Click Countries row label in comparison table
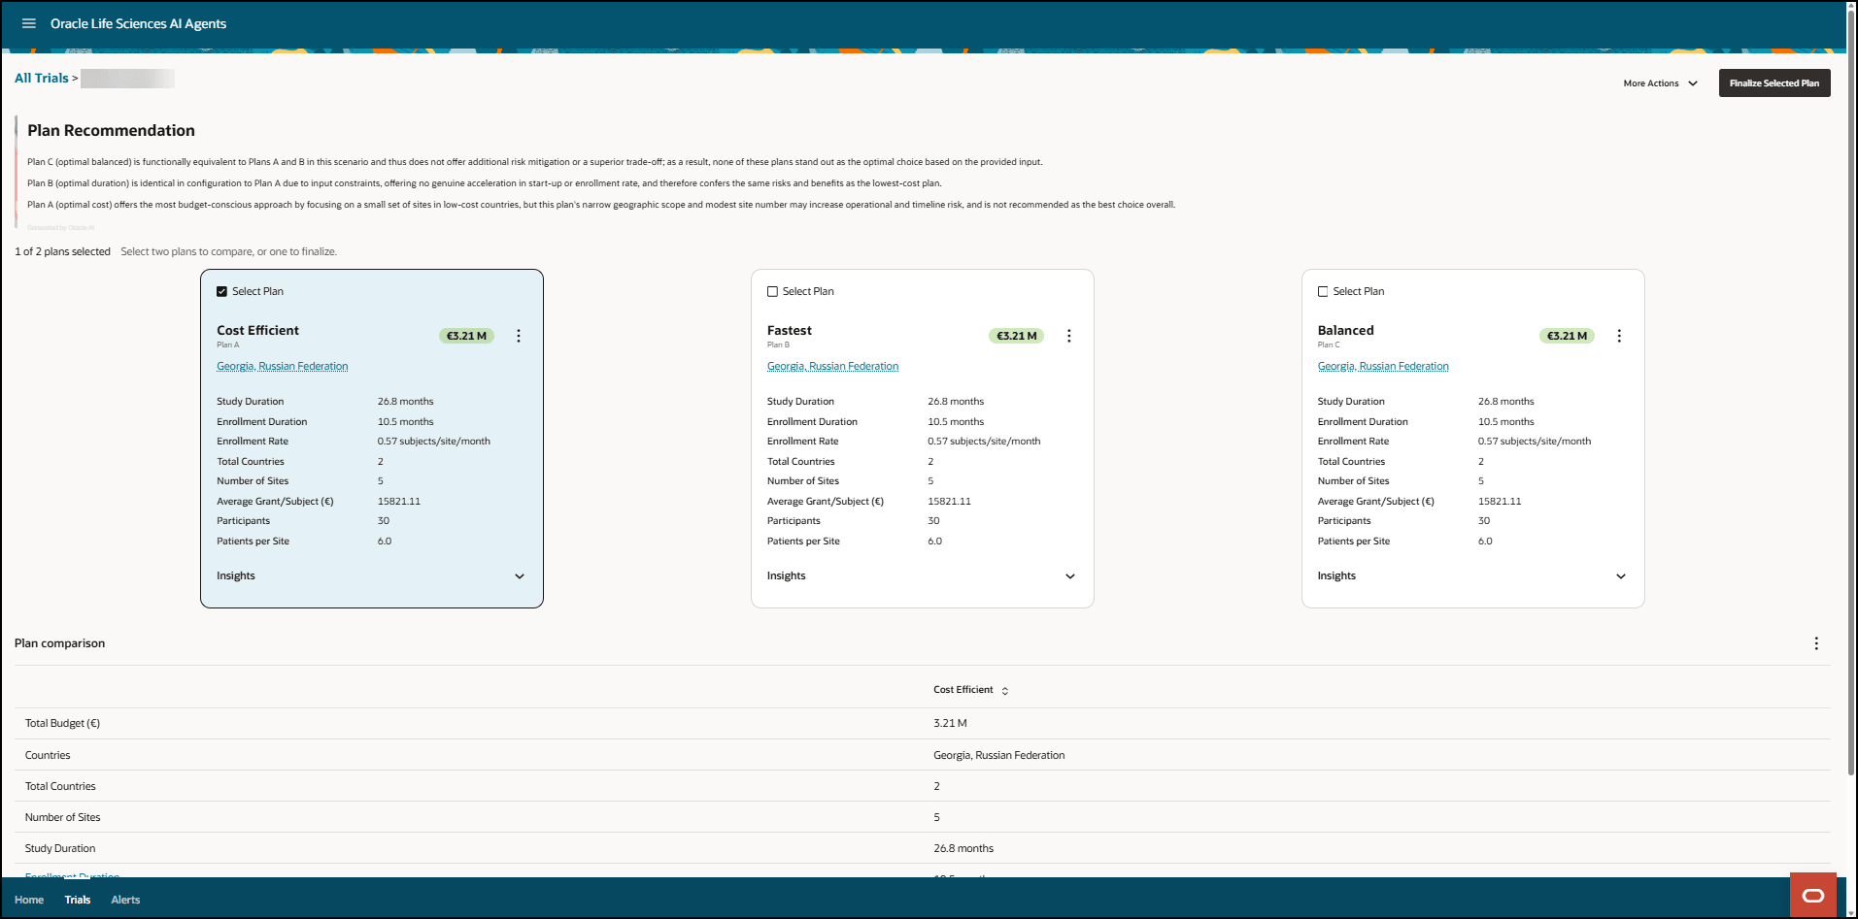The height and width of the screenshot is (919, 1858). click(x=48, y=755)
